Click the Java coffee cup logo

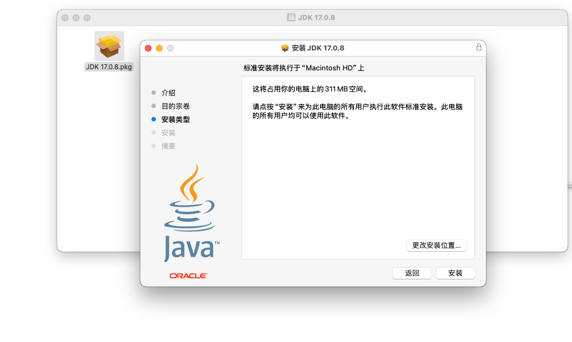tap(191, 213)
